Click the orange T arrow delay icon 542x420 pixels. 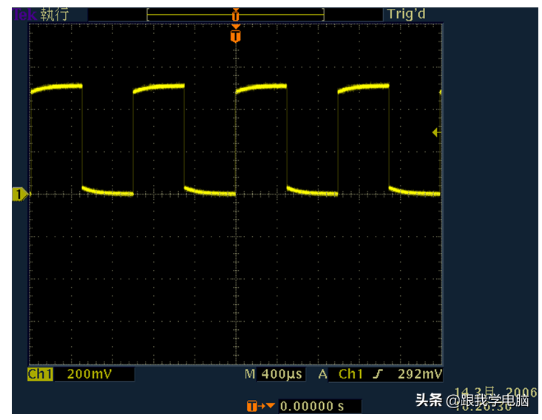(260, 406)
